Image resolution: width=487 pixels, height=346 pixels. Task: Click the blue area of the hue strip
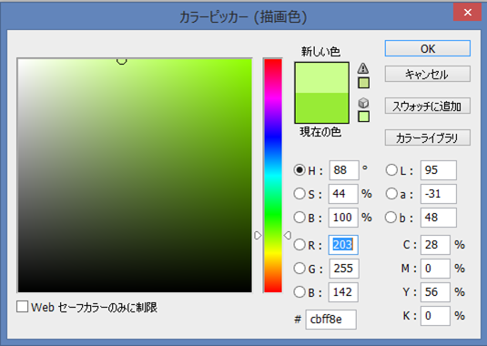[x=273, y=137]
